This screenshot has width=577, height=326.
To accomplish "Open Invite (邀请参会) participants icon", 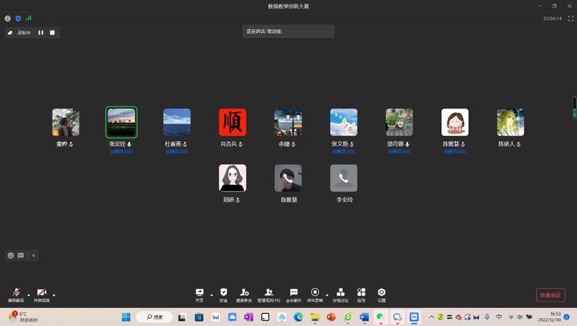I will click(244, 293).
